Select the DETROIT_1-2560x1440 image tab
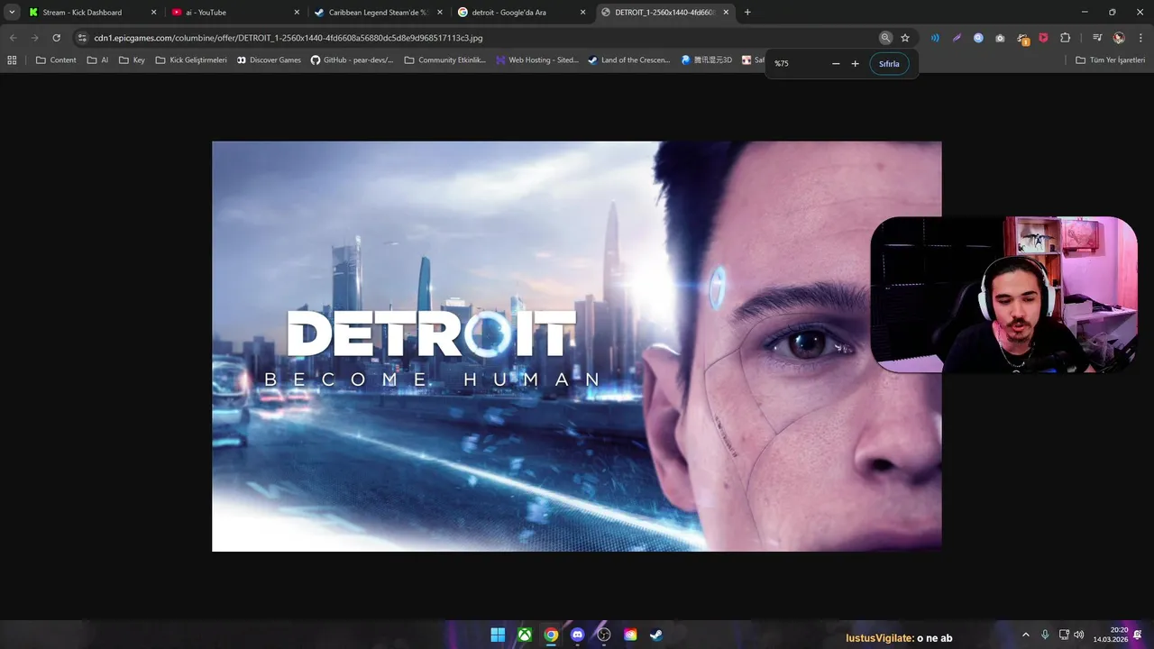This screenshot has width=1154, height=649. tap(664, 13)
